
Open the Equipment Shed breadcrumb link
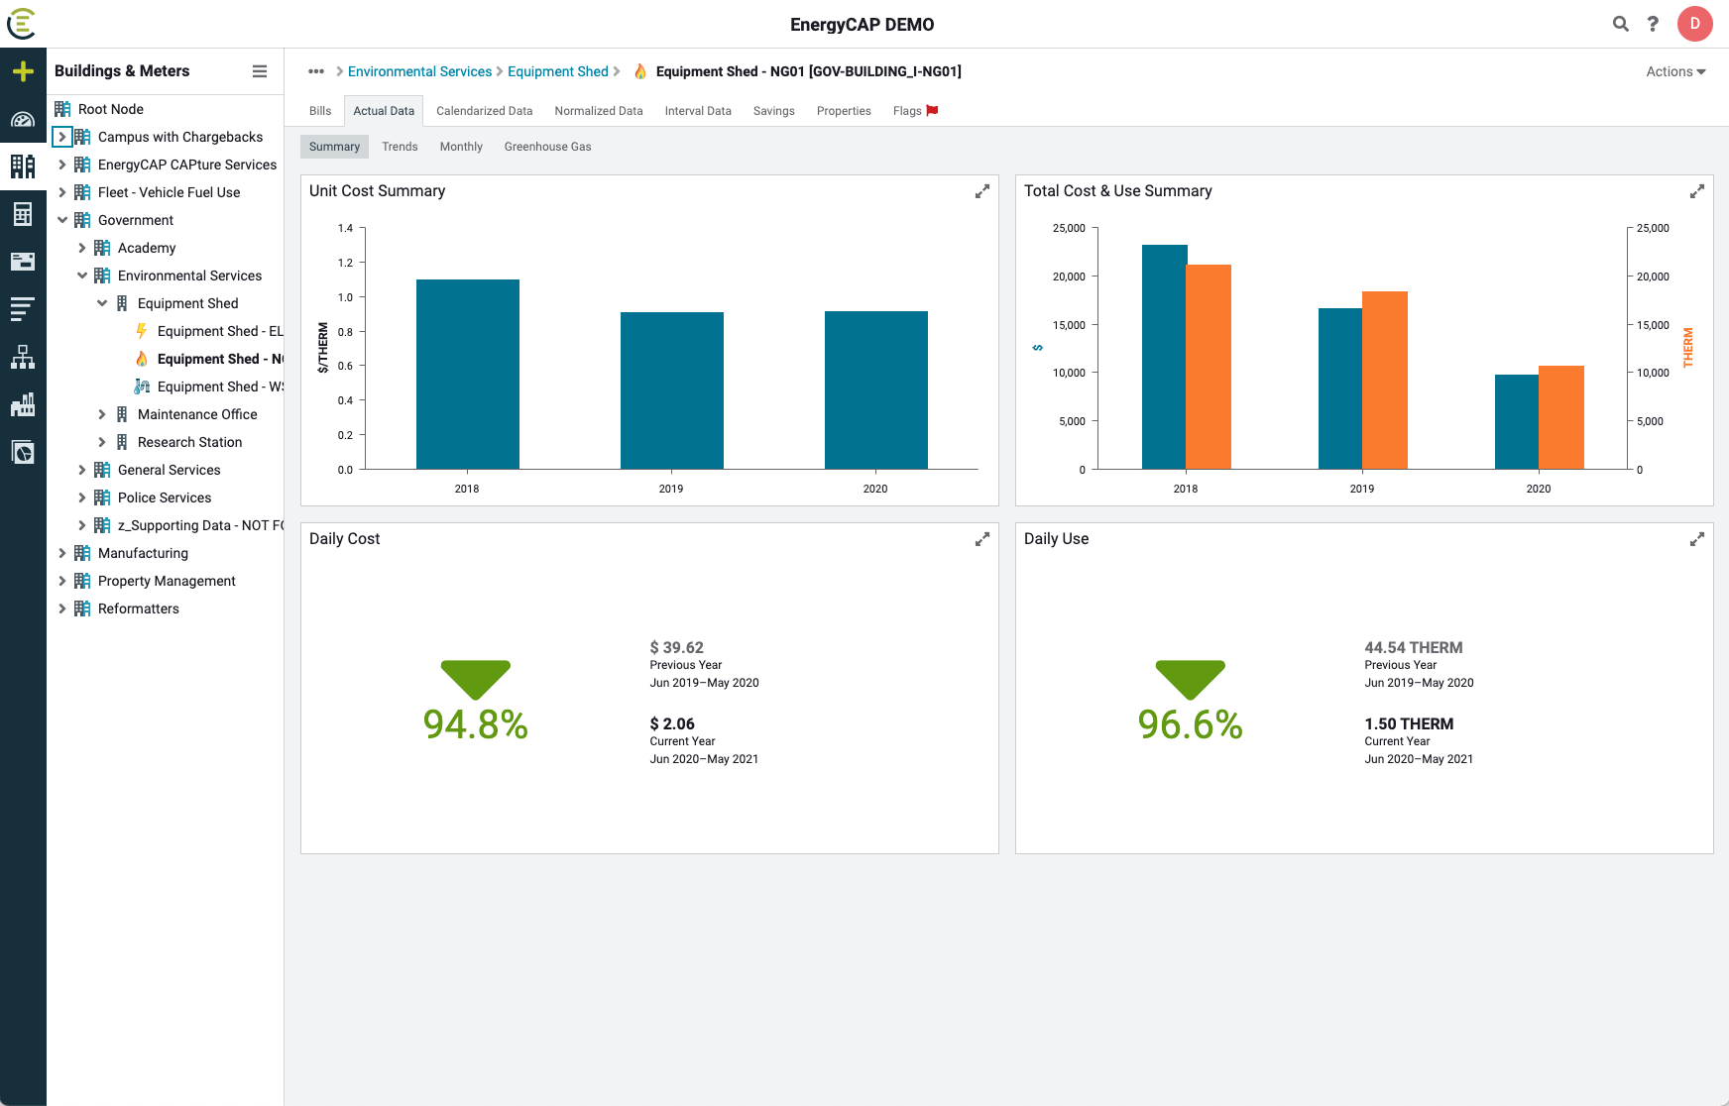click(x=558, y=71)
